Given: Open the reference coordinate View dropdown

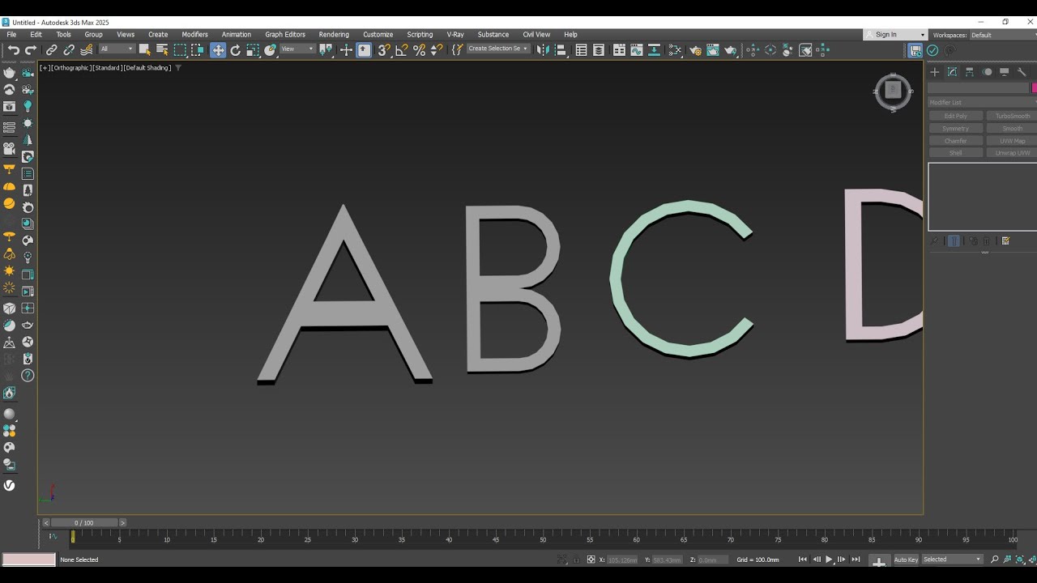Looking at the screenshot, I should pos(297,49).
